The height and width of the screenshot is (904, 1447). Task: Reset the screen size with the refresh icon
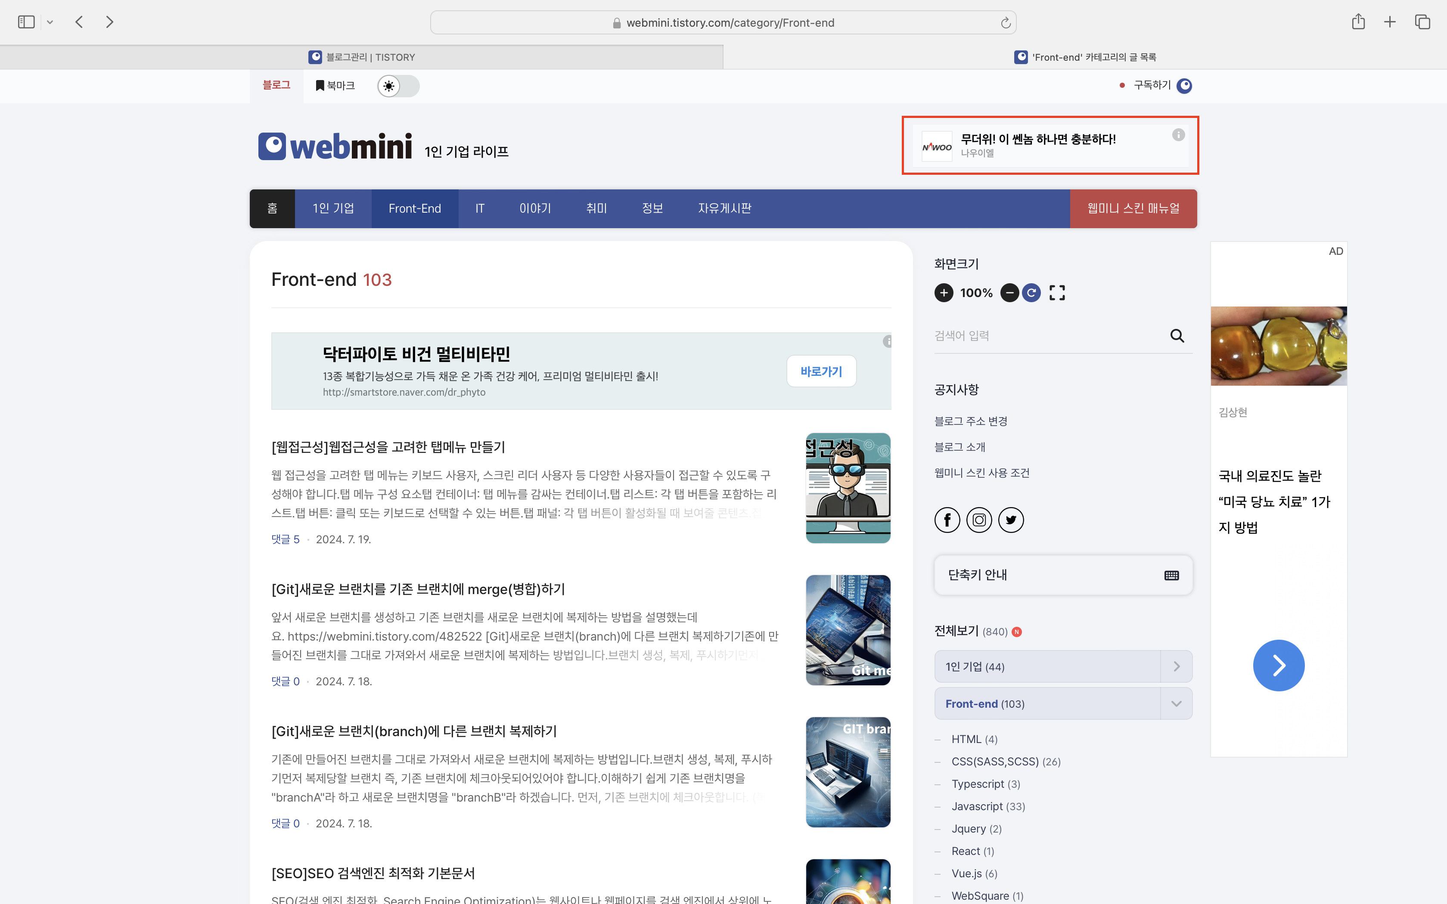pyautogui.click(x=1031, y=293)
